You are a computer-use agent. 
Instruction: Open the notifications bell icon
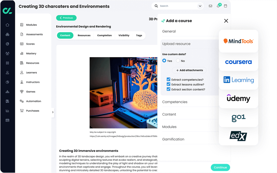[218, 6]
